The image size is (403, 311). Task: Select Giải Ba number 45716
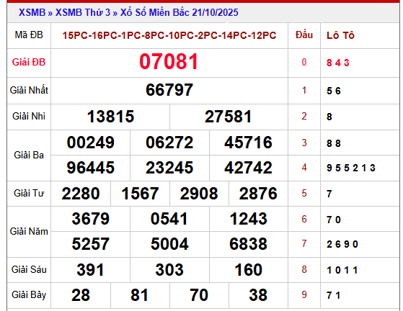click(248, 143)
